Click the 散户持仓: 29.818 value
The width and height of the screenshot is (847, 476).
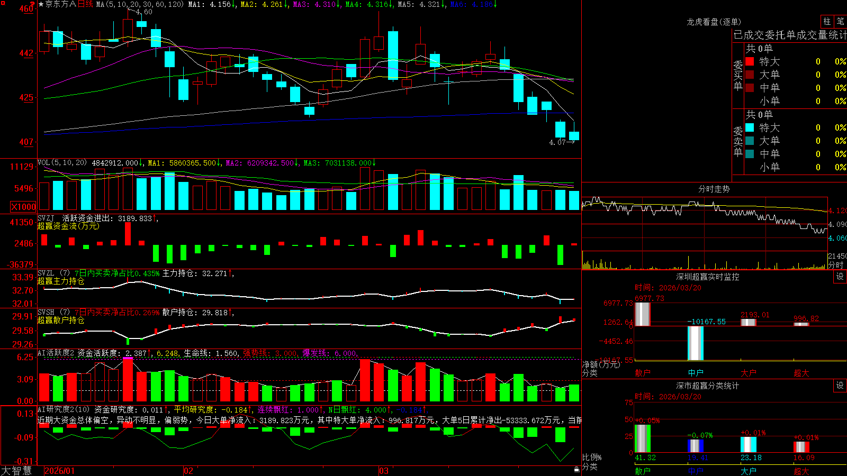(x=196, y=313)
